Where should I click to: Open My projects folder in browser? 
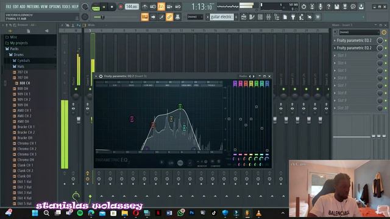tap(19, 43)
